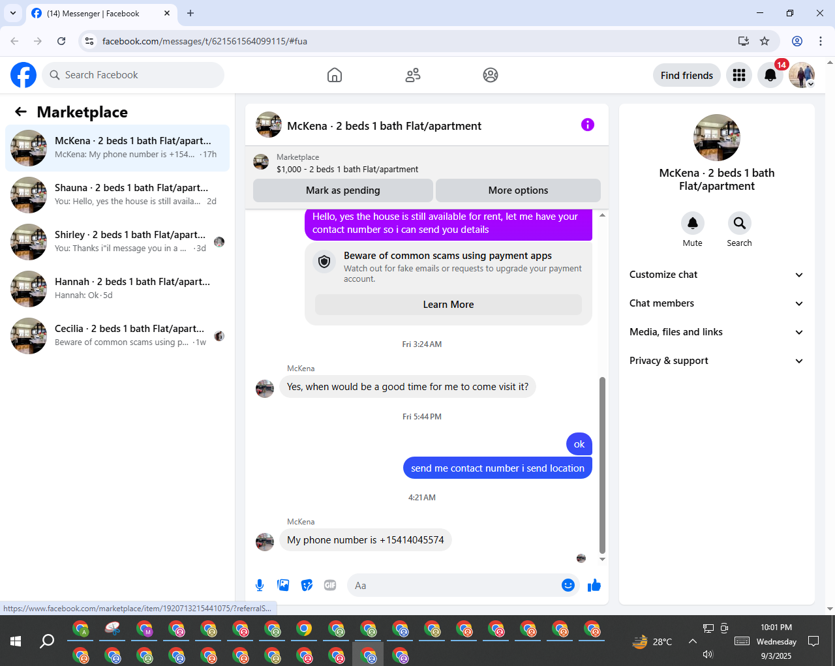The height and width of the screenshot is (666, 835).
Task: Open conversation information icon
Action: point(588,125)
